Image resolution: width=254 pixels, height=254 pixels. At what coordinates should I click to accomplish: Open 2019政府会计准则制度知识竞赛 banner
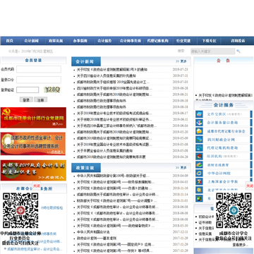tap(33, 170)
